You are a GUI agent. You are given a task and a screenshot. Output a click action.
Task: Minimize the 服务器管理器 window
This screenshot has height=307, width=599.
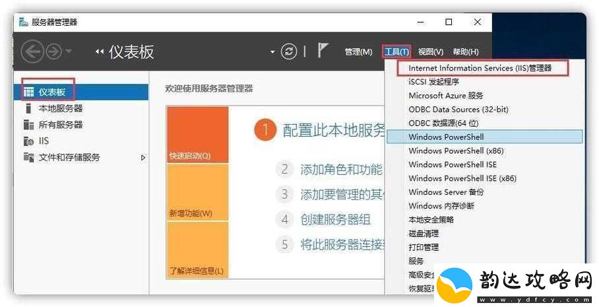(421, 22)
